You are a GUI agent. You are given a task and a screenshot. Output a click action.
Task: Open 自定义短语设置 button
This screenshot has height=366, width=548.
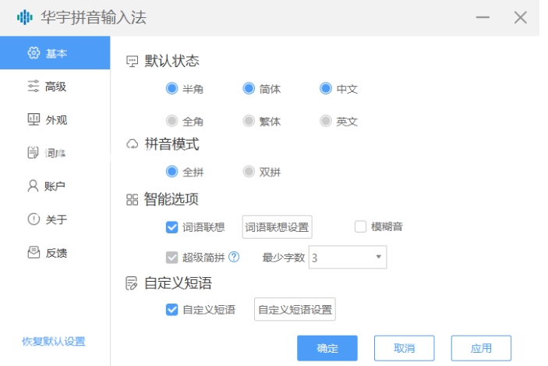tap(295, 309)
